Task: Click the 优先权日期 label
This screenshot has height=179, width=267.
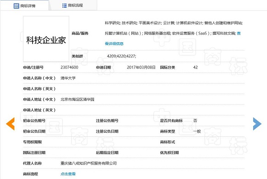Action: tap(169, 152)
